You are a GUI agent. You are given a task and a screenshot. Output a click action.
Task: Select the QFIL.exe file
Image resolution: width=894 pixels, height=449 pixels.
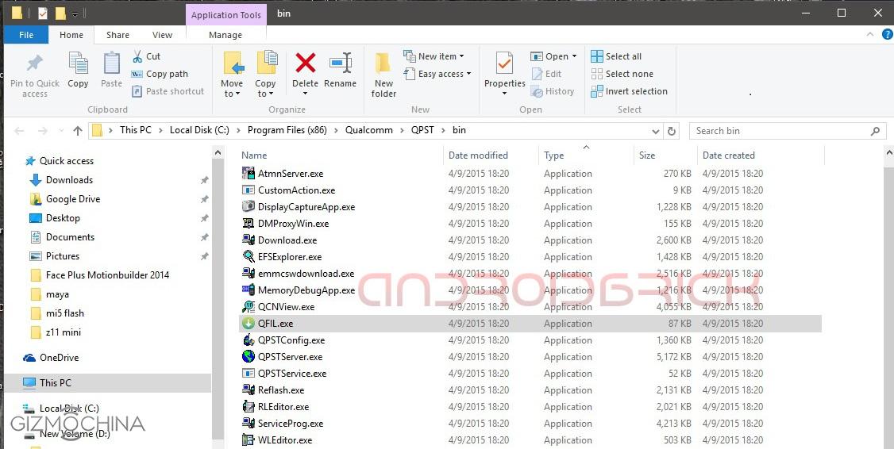tap(276, 324)
